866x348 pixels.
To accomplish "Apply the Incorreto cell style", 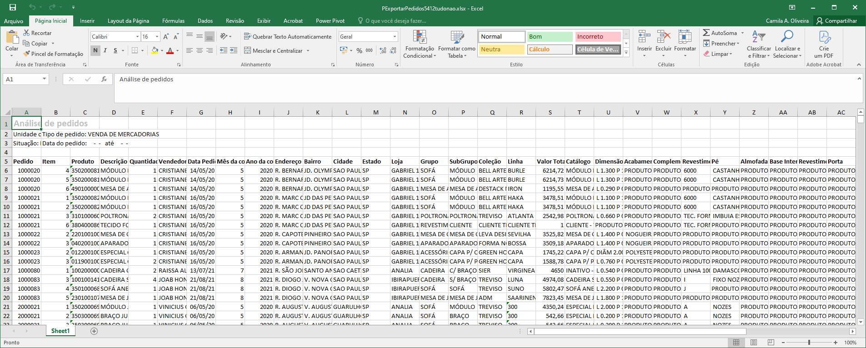I will pos(598,37).
